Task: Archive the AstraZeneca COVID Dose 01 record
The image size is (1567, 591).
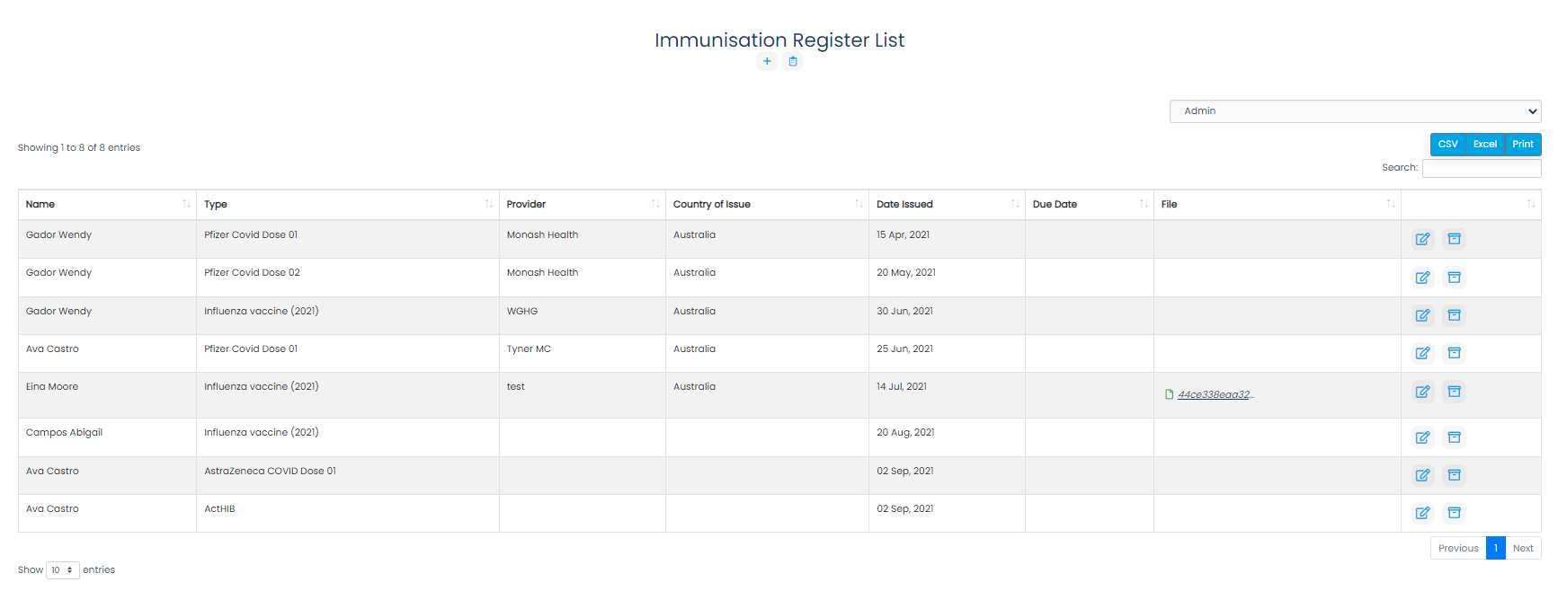Action: 1454,475
